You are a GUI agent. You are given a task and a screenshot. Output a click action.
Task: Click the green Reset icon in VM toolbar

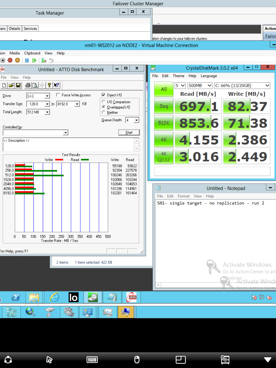tap(34, 60)
